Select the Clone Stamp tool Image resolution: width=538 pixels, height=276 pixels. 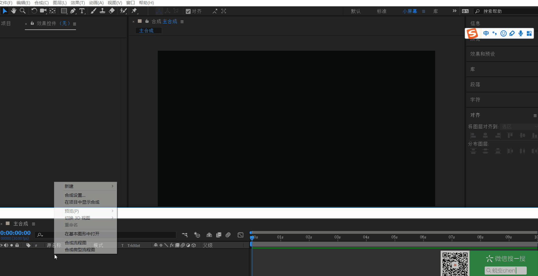pos(102,11)
